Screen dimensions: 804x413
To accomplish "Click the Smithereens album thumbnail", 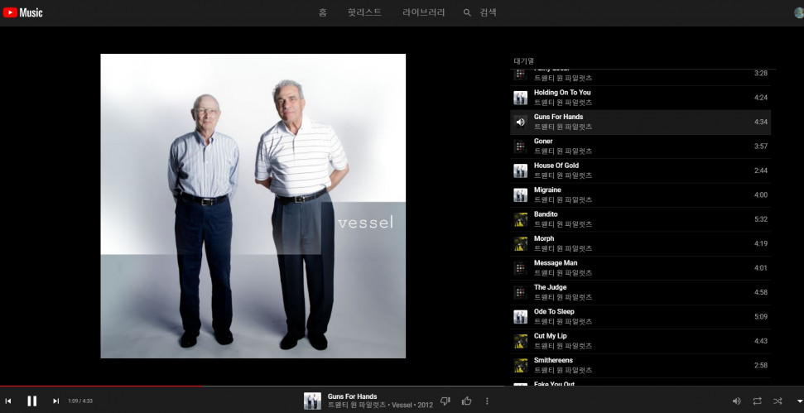I will point(521,365).
